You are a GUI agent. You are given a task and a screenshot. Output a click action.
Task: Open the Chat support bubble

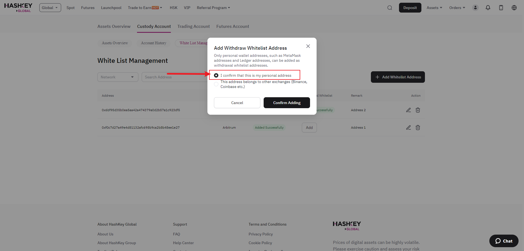504,241
